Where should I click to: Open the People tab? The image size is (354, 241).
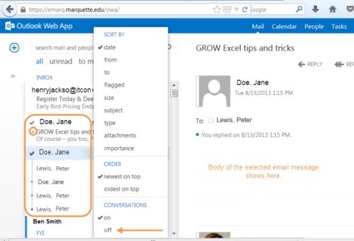click(x=314, y=27)
